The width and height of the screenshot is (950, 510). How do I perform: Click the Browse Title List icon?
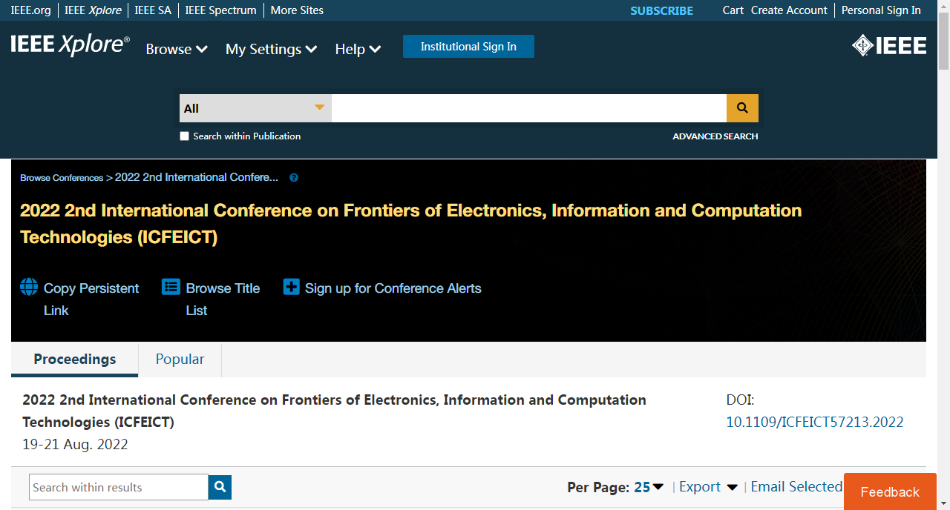171,287
